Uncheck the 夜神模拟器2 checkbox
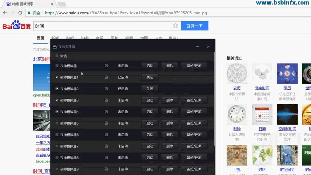This screenshot has height=175, width=311. [x=57, y=89]
